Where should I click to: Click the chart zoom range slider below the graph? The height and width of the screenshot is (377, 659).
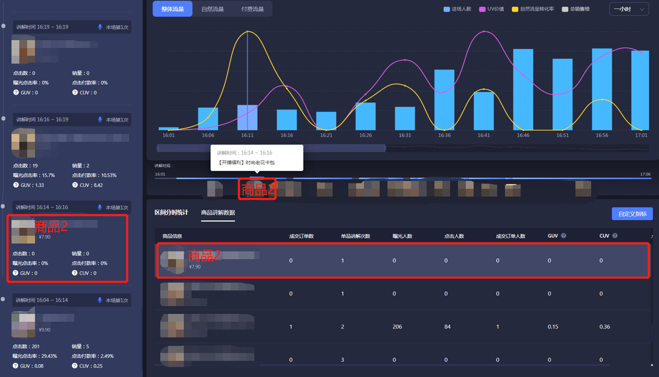[270, 148]
